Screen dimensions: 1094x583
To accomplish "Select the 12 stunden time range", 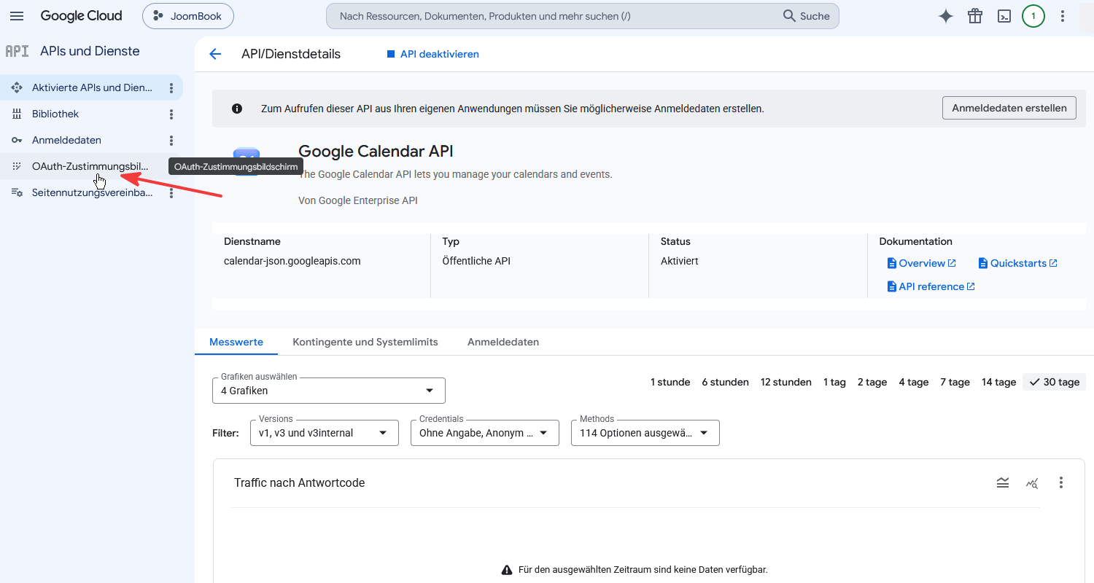I will (786, 382).
